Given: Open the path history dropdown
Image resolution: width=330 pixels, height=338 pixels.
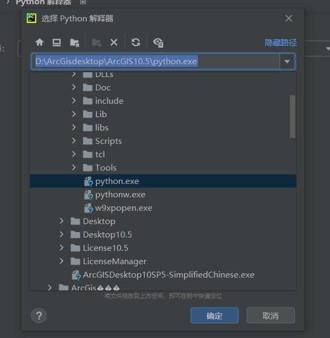Looking at the screenshot, I should (x=287, y=62).
